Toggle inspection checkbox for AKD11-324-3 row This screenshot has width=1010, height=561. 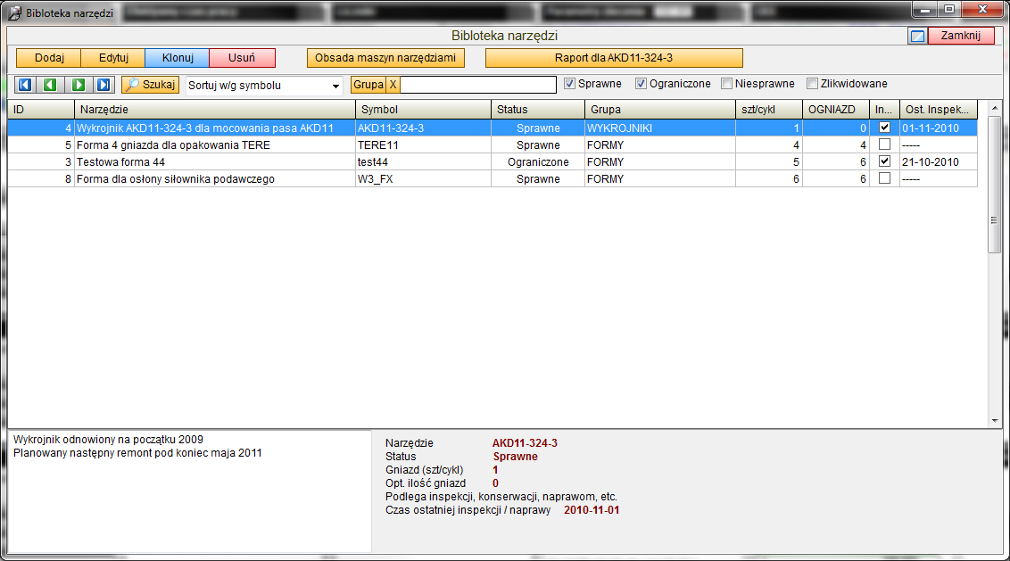(x=884, y=128)
